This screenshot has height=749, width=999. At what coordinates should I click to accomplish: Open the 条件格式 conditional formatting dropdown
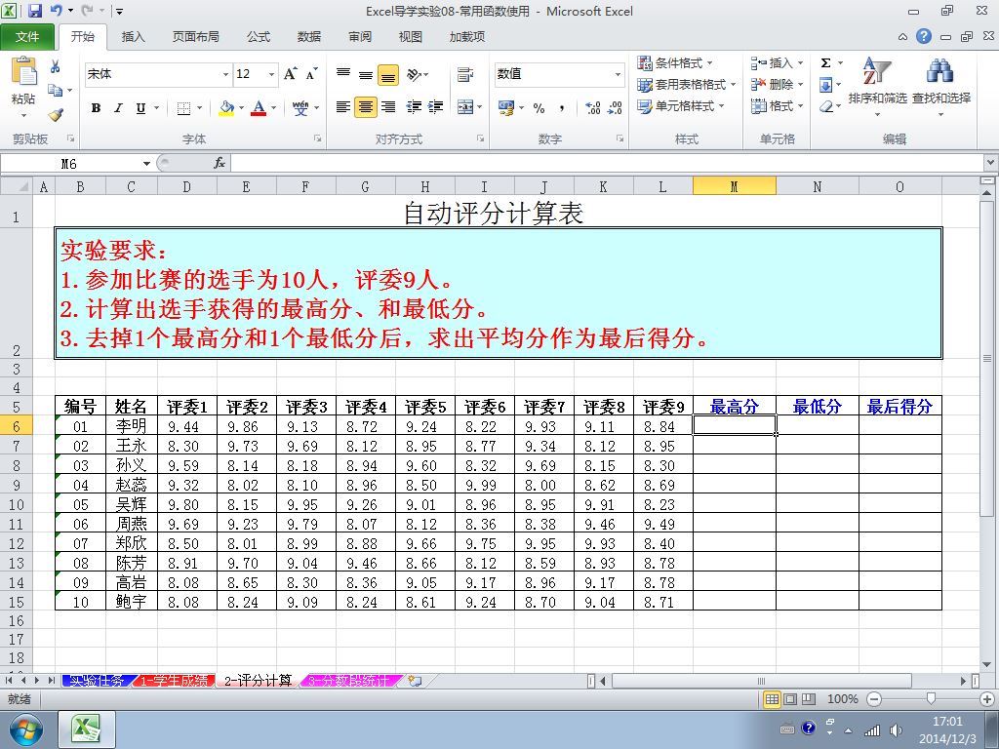click(675, 63)
